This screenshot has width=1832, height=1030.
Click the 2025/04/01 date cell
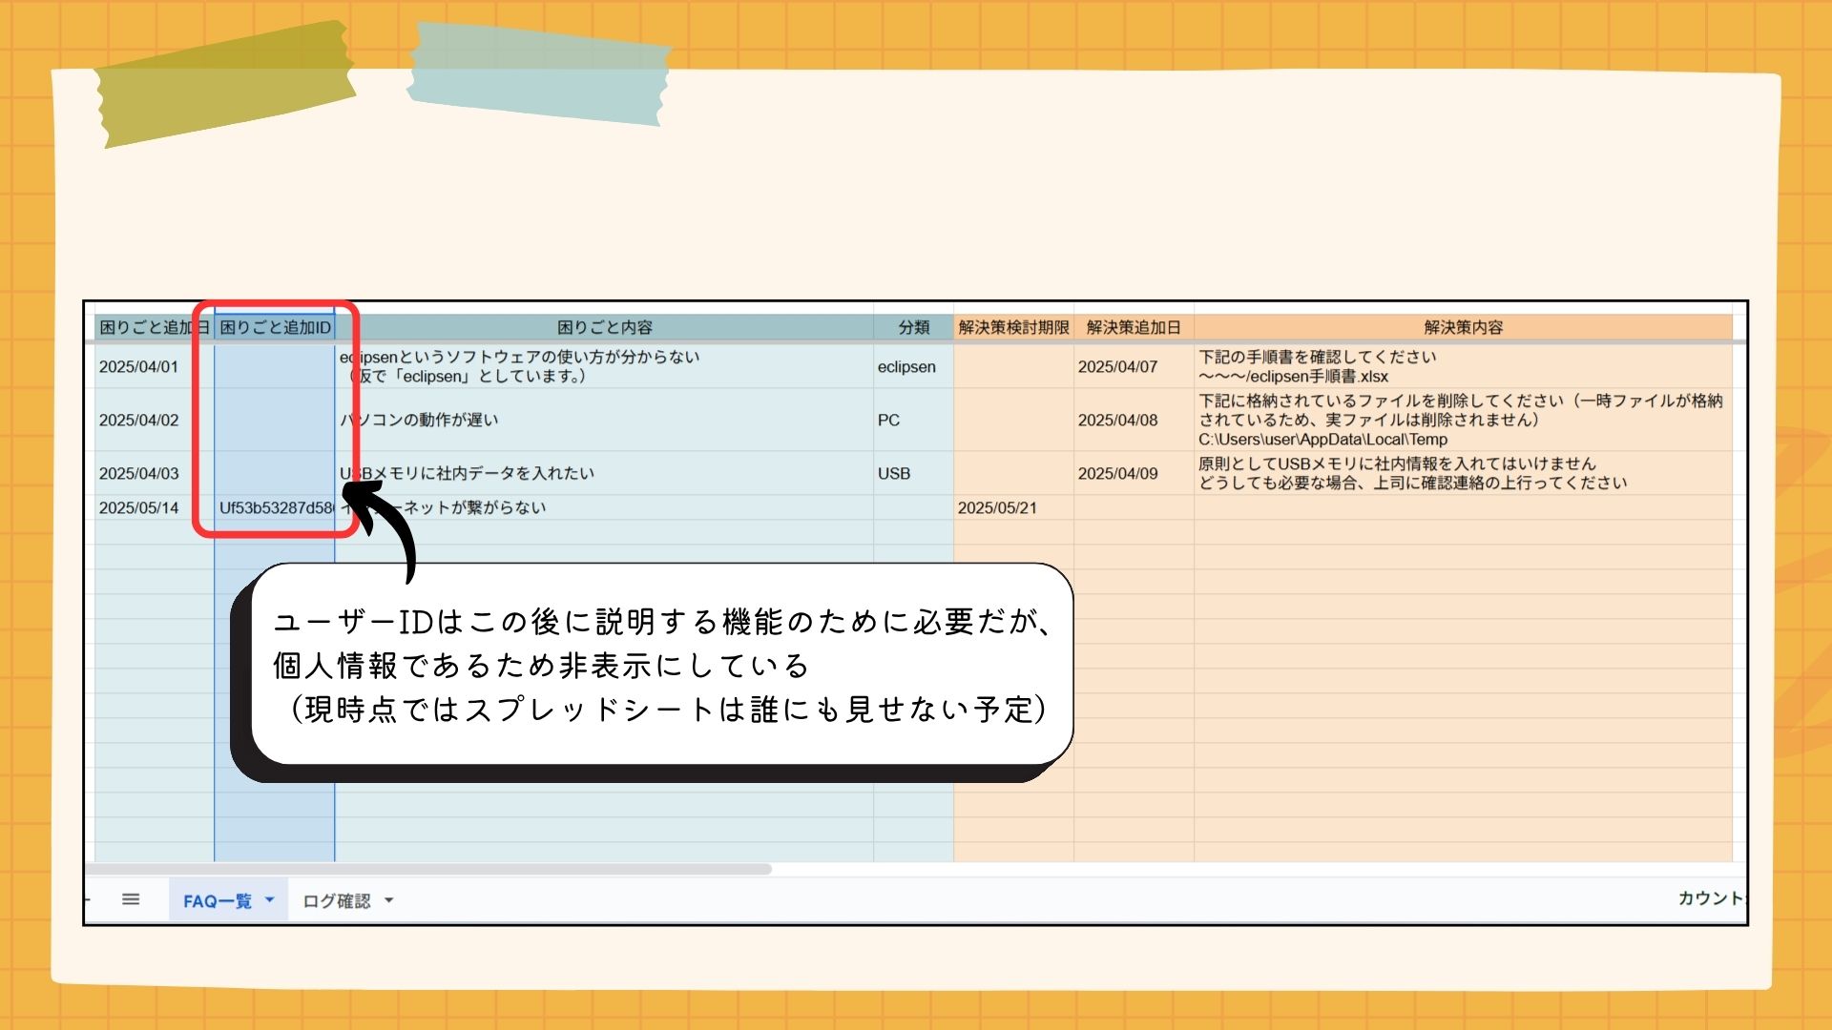pyautogui.click(x=153, y=367)
